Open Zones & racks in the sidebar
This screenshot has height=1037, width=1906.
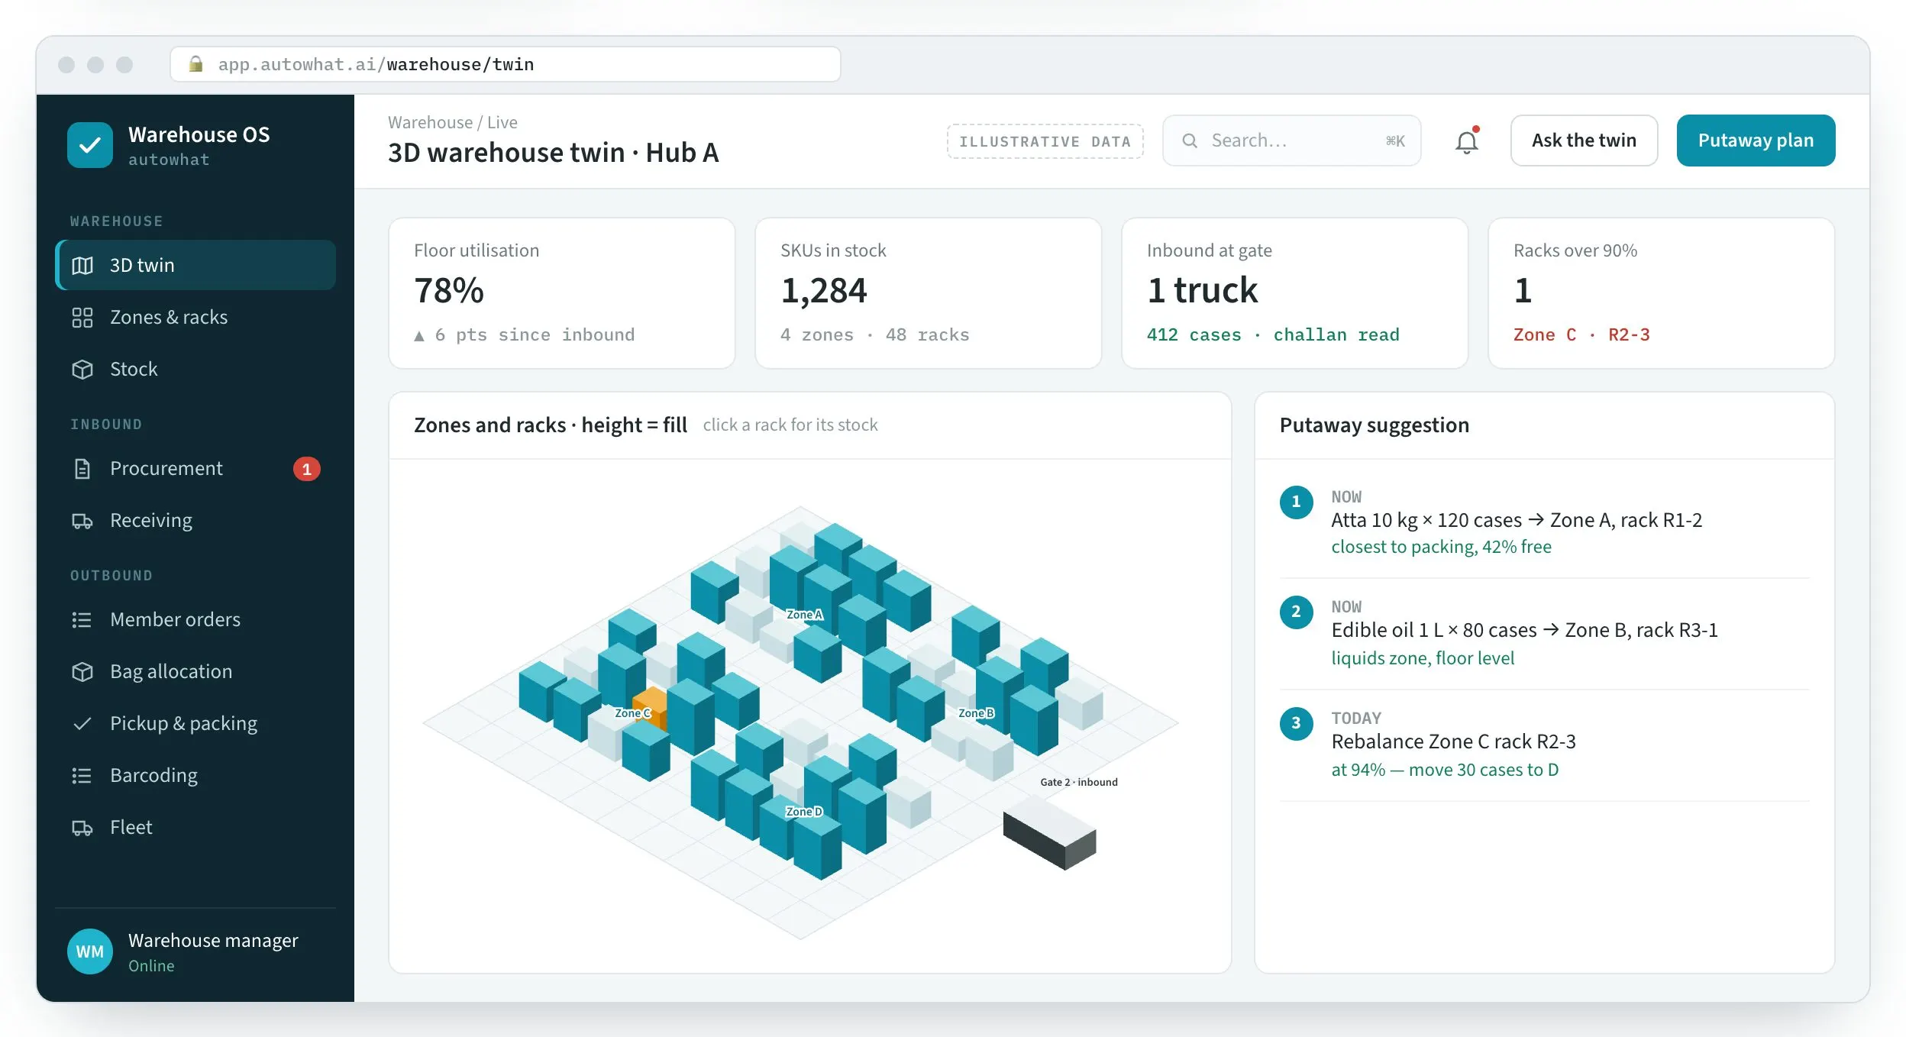pyautogui.click(x=195, y=317)
